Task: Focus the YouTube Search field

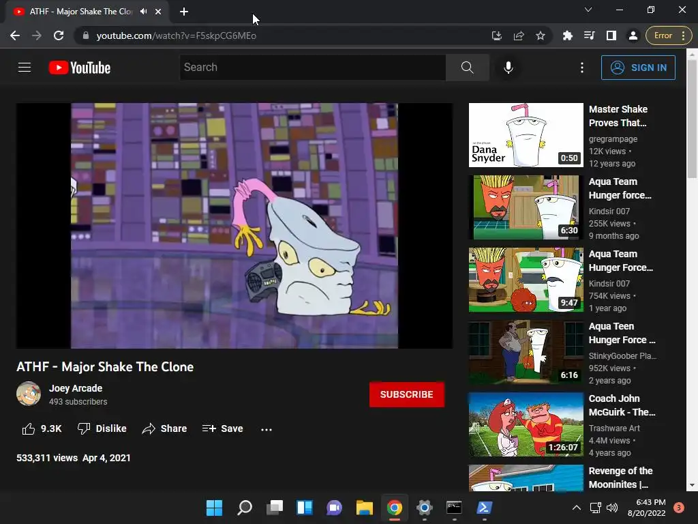Action: (312, 68)
